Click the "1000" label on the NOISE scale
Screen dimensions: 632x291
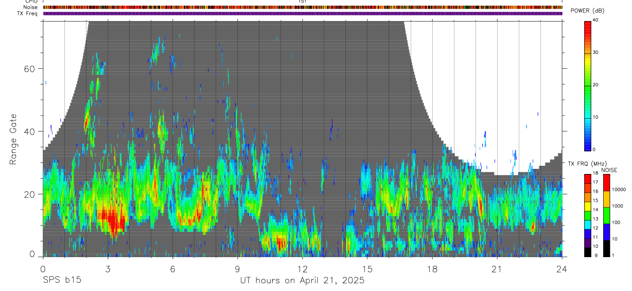tap(617, 206)
